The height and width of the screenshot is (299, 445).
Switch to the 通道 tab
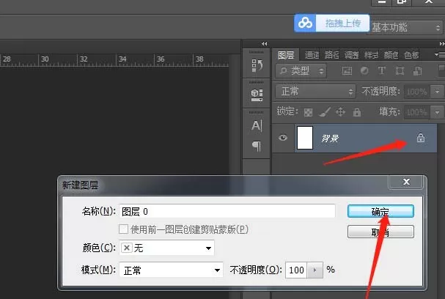312,55
